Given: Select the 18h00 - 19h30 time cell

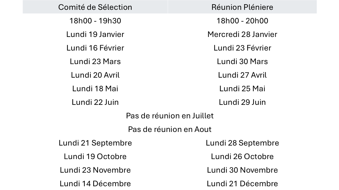Looking at the screenshot, I should (x=95, y=21).
